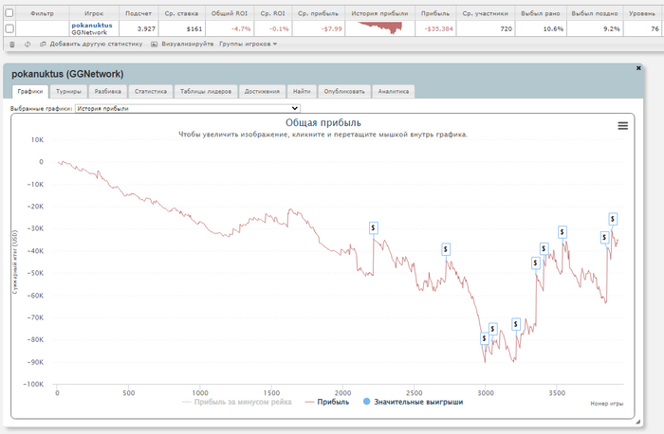Tick the checkbox in the pokanuktus row
This screenshot has height=434, width=664.
point(9,28)
